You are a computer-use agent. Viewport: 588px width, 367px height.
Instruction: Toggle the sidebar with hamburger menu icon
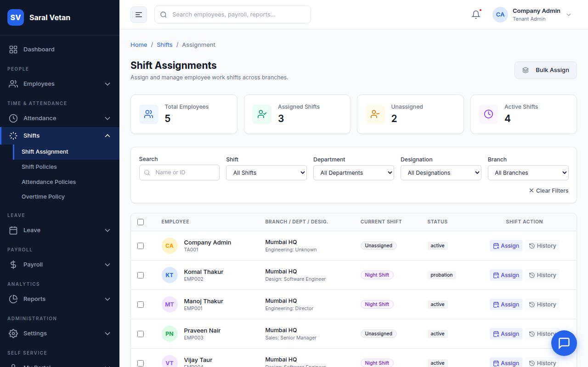click(x=139, y=15)
